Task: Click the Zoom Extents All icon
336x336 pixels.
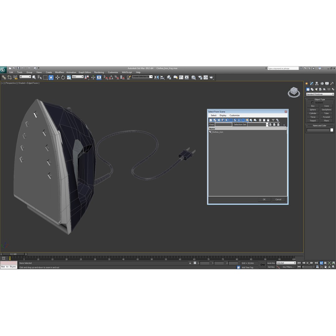Action: coord(334,263)
